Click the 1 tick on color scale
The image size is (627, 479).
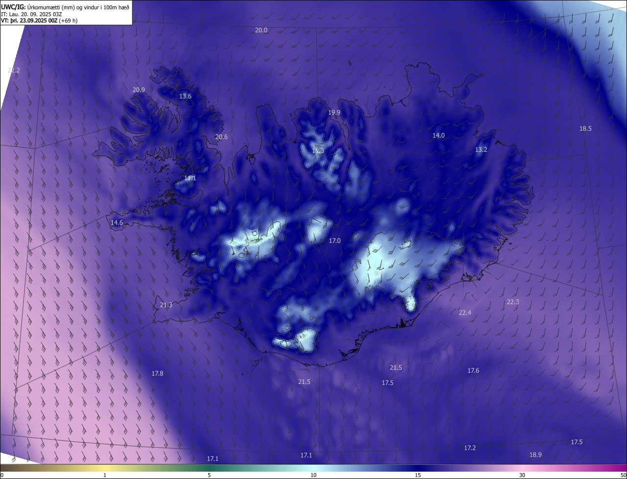click(x=105, y=475)
